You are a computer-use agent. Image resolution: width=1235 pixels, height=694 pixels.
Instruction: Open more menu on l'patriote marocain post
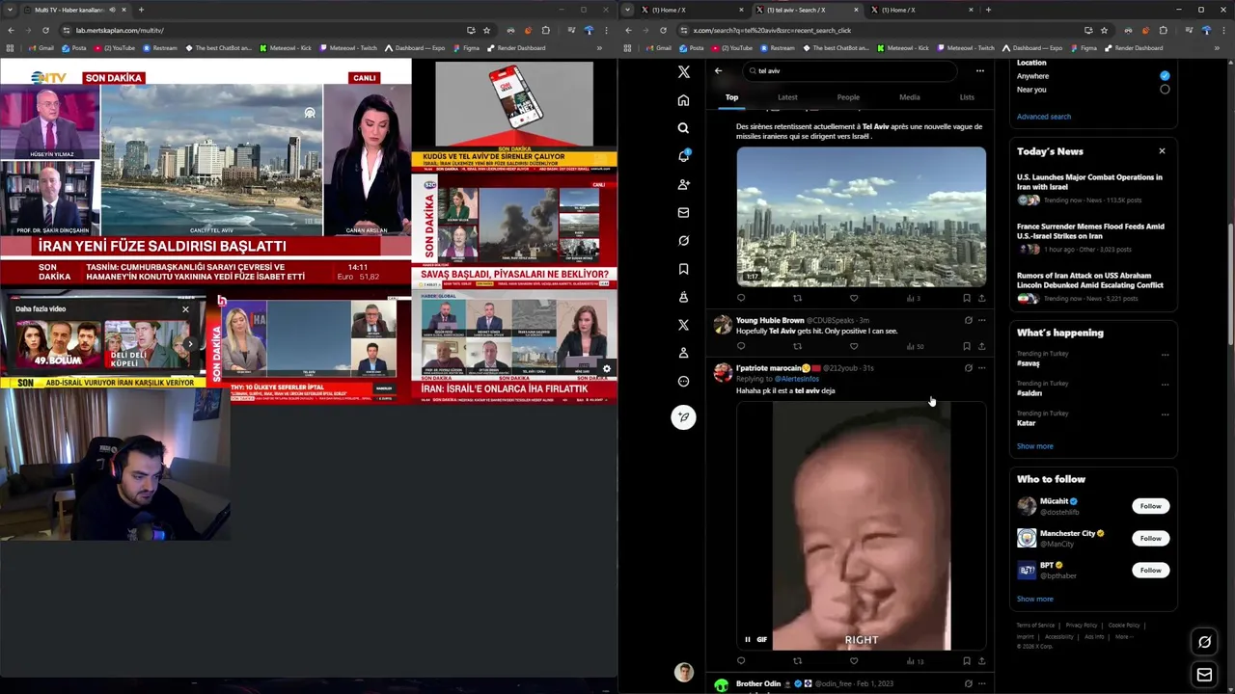[981, 367]
